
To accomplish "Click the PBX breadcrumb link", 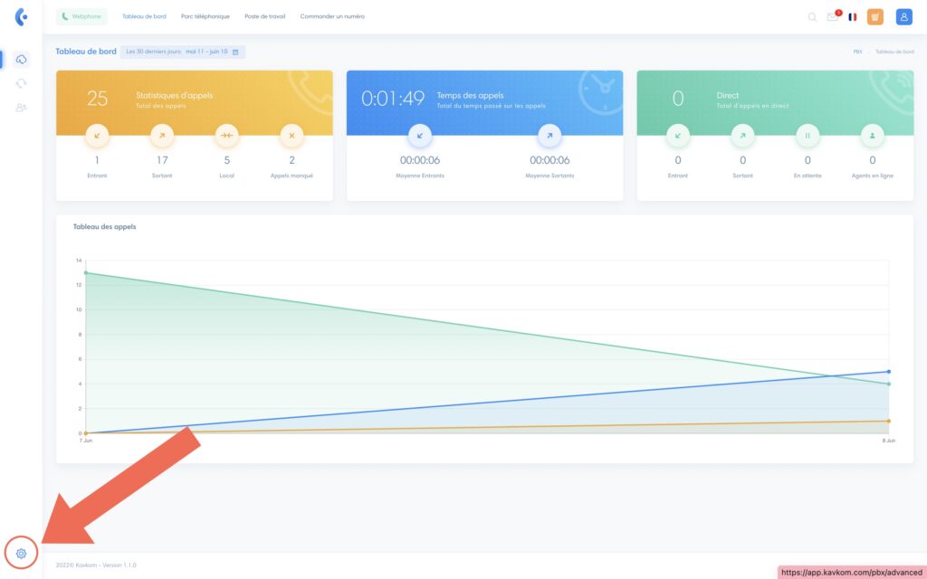I will pos(857,52).
